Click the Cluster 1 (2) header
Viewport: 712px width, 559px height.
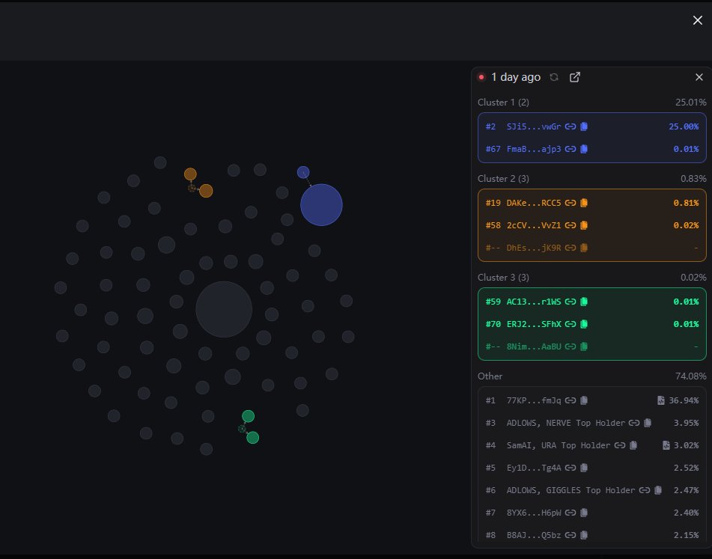click(503, 102)
